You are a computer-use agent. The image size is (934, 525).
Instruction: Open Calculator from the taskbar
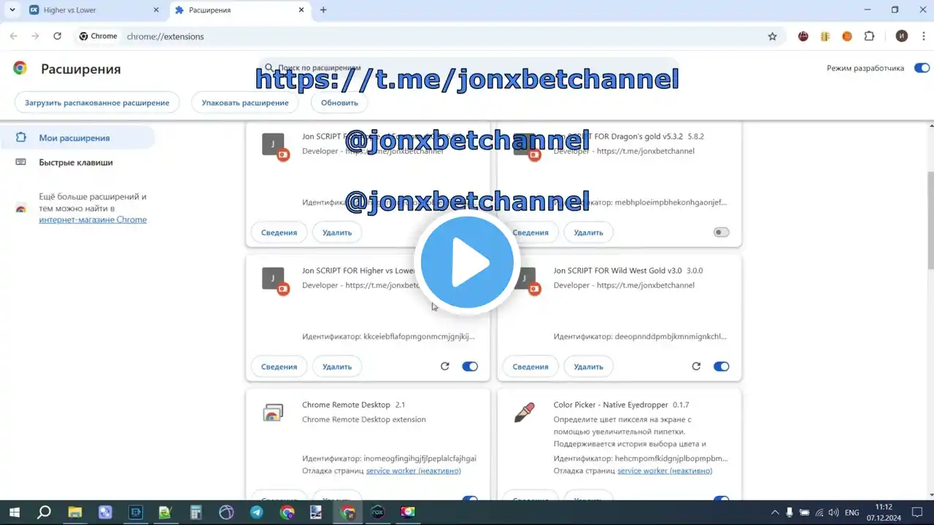click(196, 513)
